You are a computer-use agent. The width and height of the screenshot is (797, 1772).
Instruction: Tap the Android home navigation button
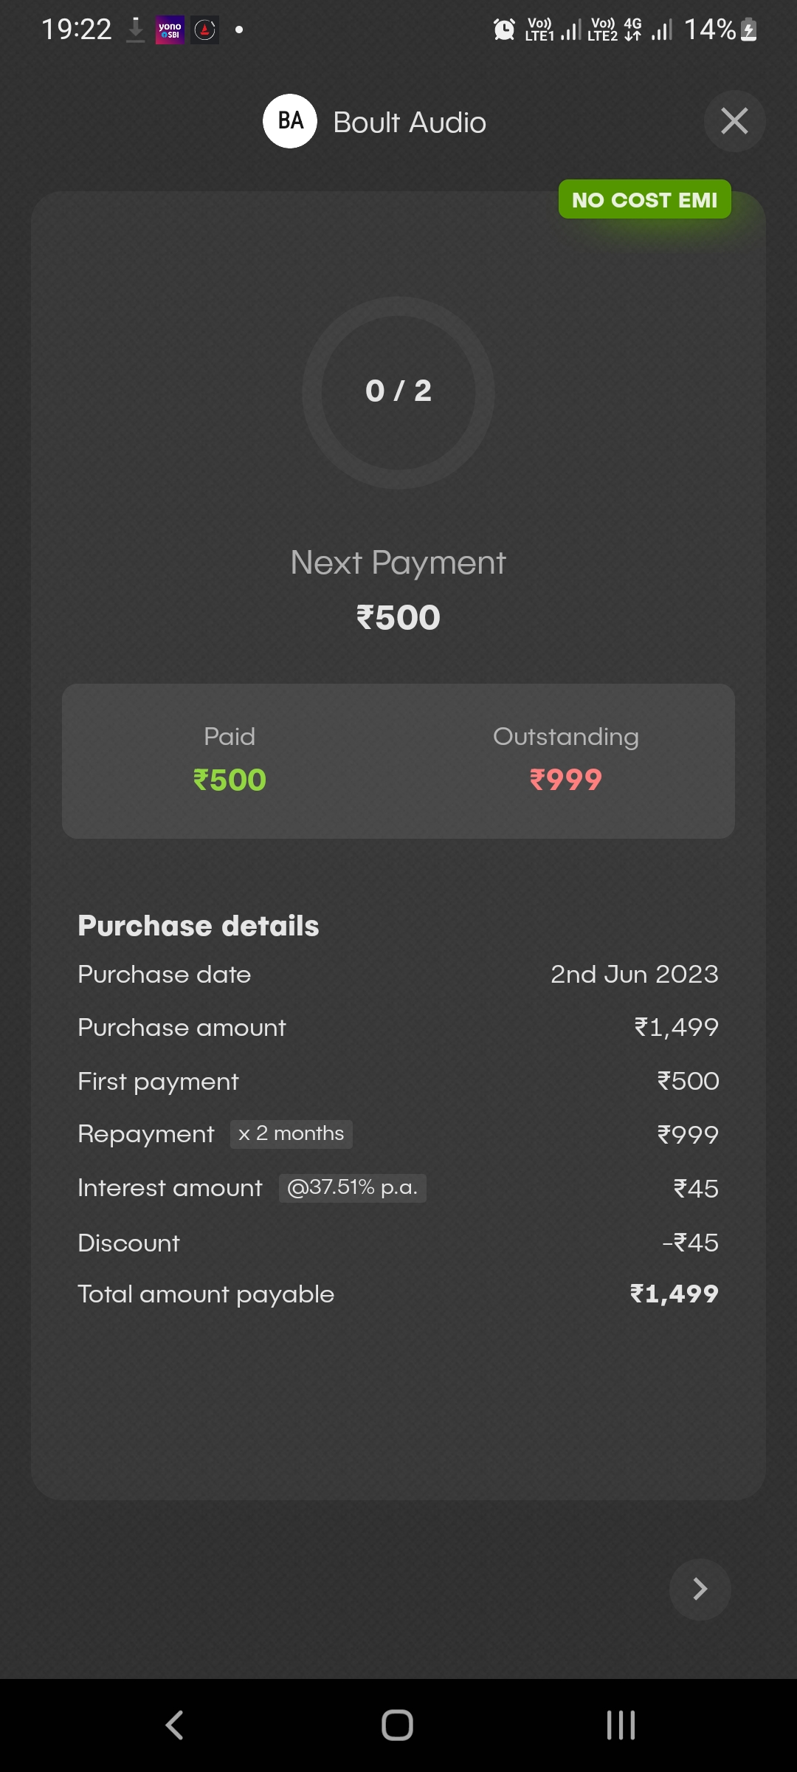tap(397, 1725)
